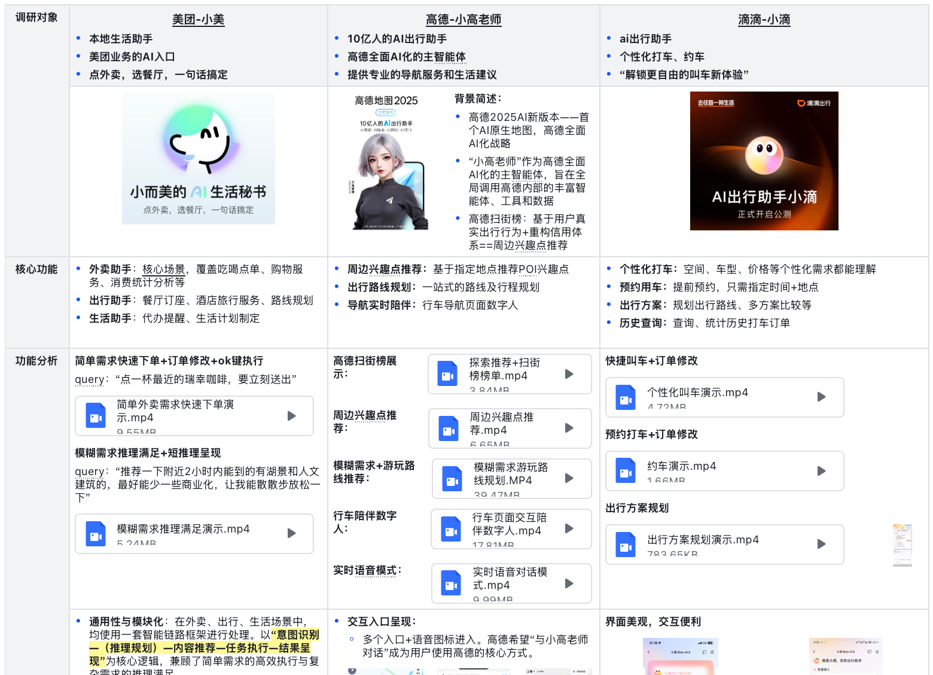The width and height of the screenshot is (933, 675).
Task: Play the 实时语音对话模式.mp4 video
Action: click(x=569, y=583)
